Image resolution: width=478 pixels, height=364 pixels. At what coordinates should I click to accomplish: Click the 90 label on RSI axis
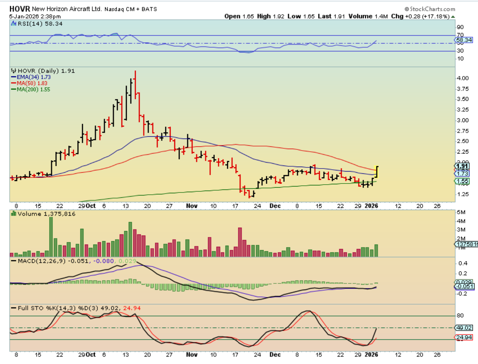pos(460,27)
